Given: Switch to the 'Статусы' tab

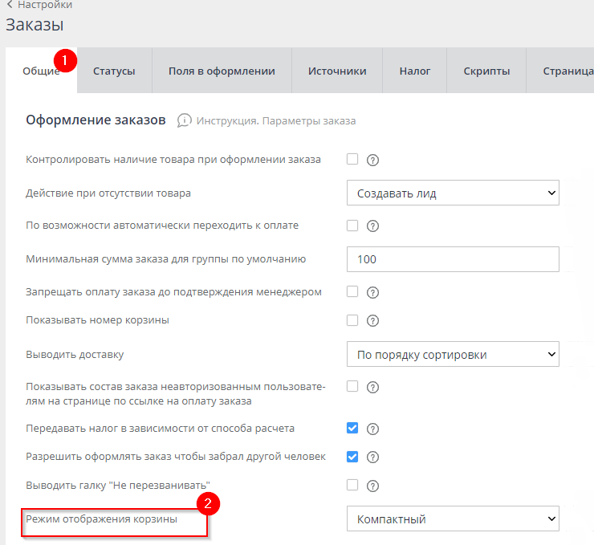Looking at the screenshot, I should pos(114,71).
